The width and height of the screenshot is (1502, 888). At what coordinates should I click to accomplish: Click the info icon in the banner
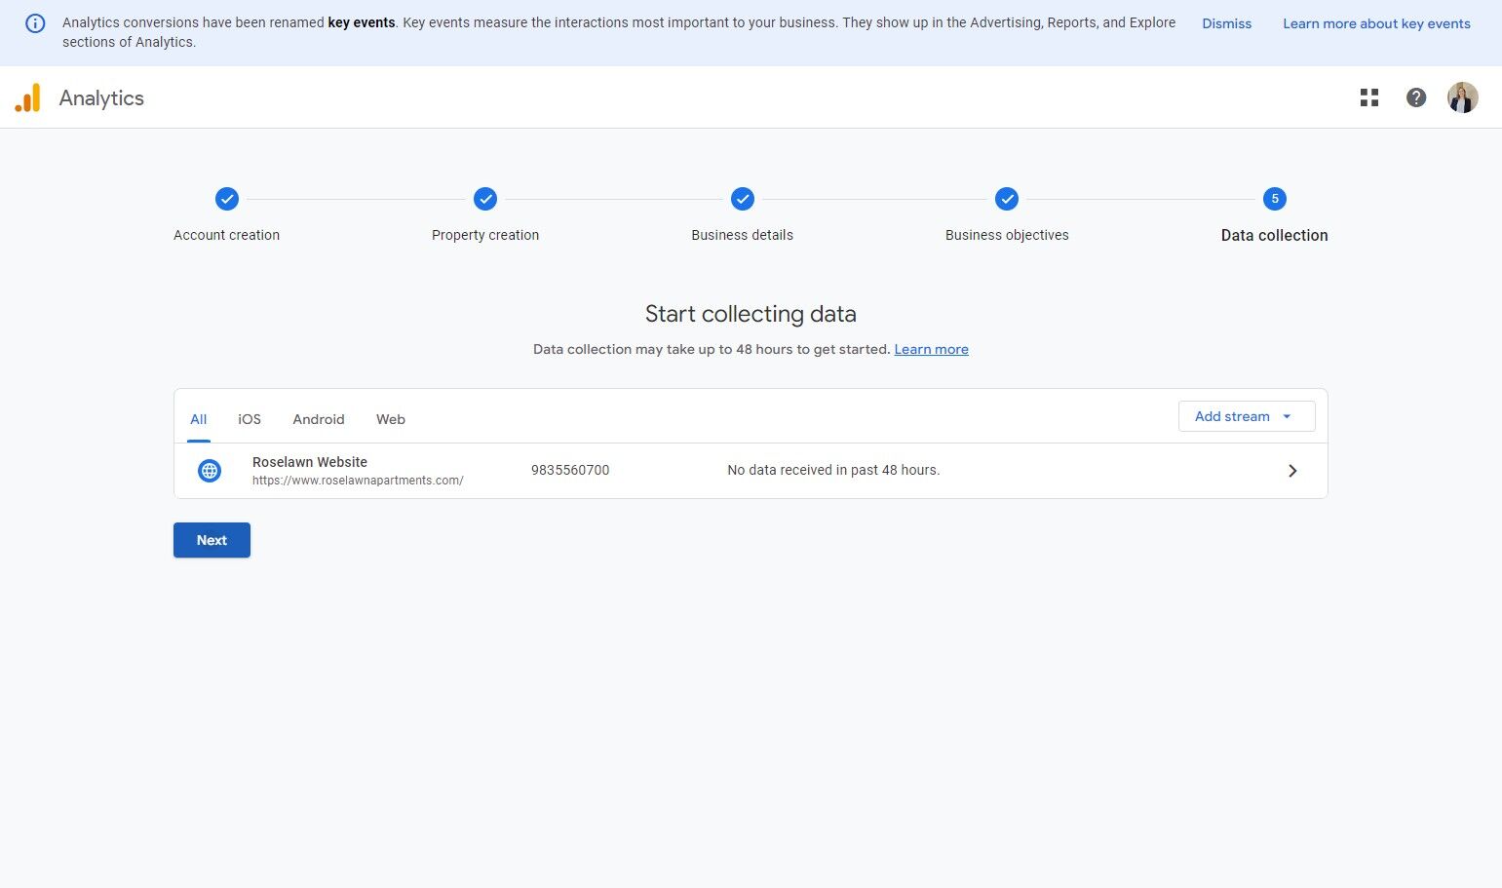[35, 23]
